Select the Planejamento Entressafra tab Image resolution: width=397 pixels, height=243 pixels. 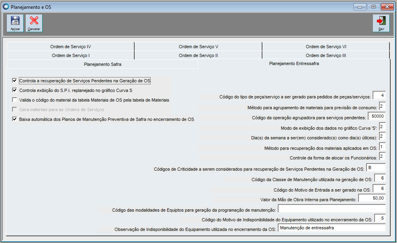[x=294, y=63]
